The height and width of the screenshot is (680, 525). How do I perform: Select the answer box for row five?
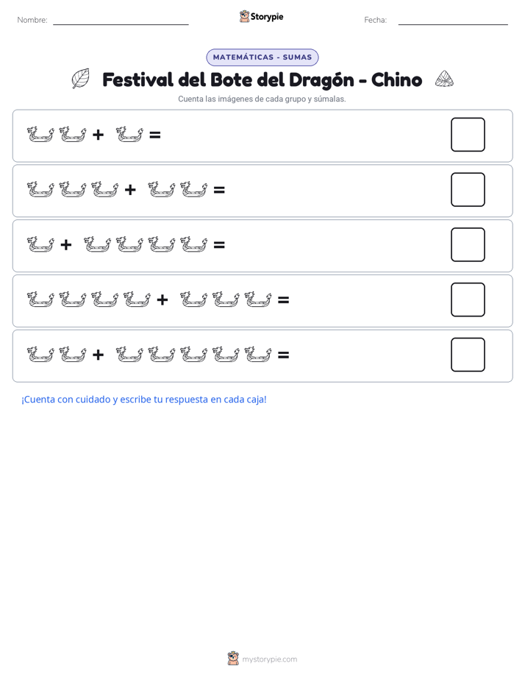[468, 355]
